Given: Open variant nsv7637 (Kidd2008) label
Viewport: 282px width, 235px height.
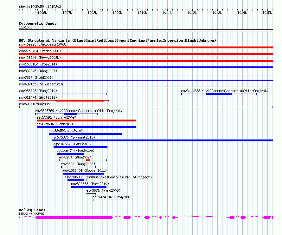Looking at the screenshot, I should (36, 77).
